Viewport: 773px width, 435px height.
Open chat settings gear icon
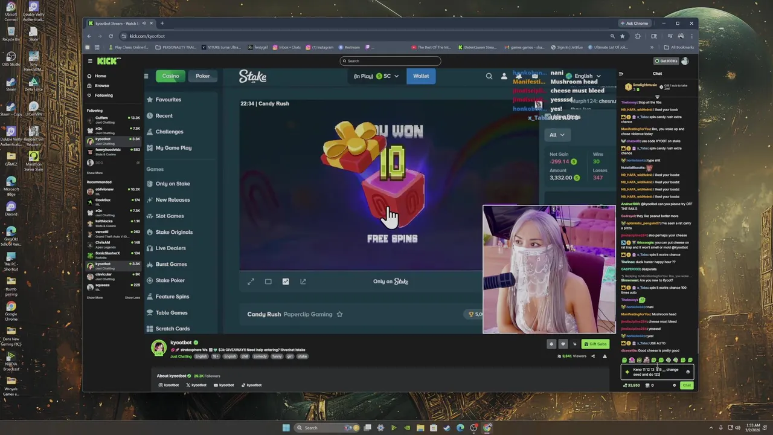pyautogui.click(x=675, y=385)
